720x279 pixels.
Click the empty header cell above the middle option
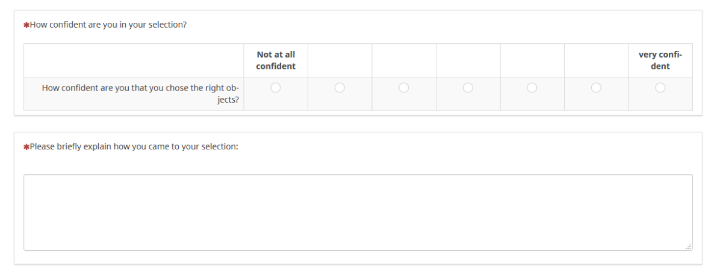pyautogui.click(x=468, y=60)
